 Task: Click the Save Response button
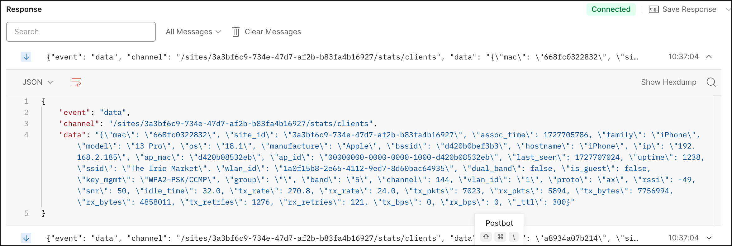pyautogui.click(x=689, y=9)
